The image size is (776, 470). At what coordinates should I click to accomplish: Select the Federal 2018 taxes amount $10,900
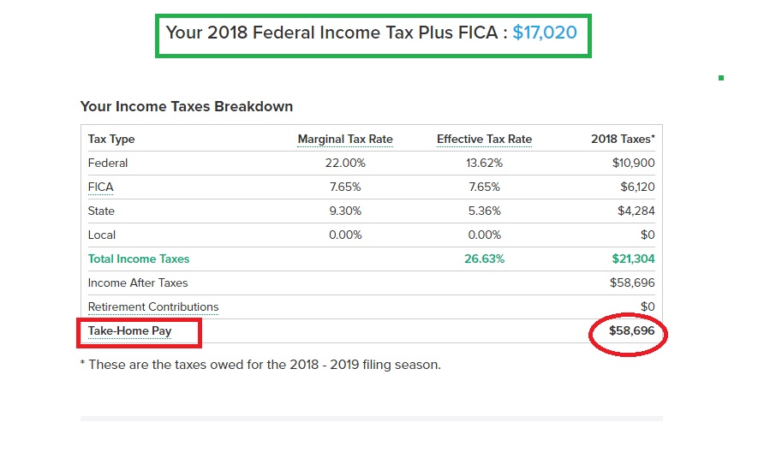click(633, 163)
